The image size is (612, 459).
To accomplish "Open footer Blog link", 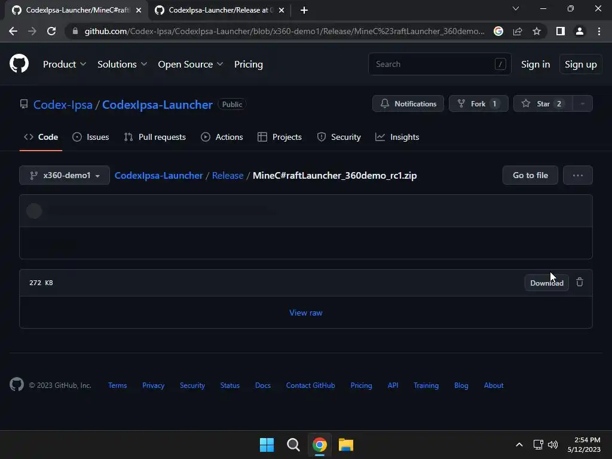I will (x=461, y=385).
